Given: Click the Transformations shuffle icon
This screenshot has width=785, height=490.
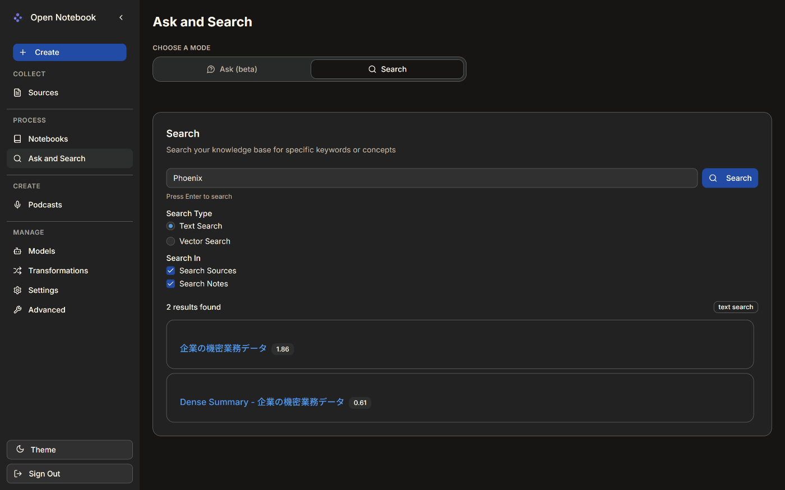Looking at the screenshot, I should point(17,271).
